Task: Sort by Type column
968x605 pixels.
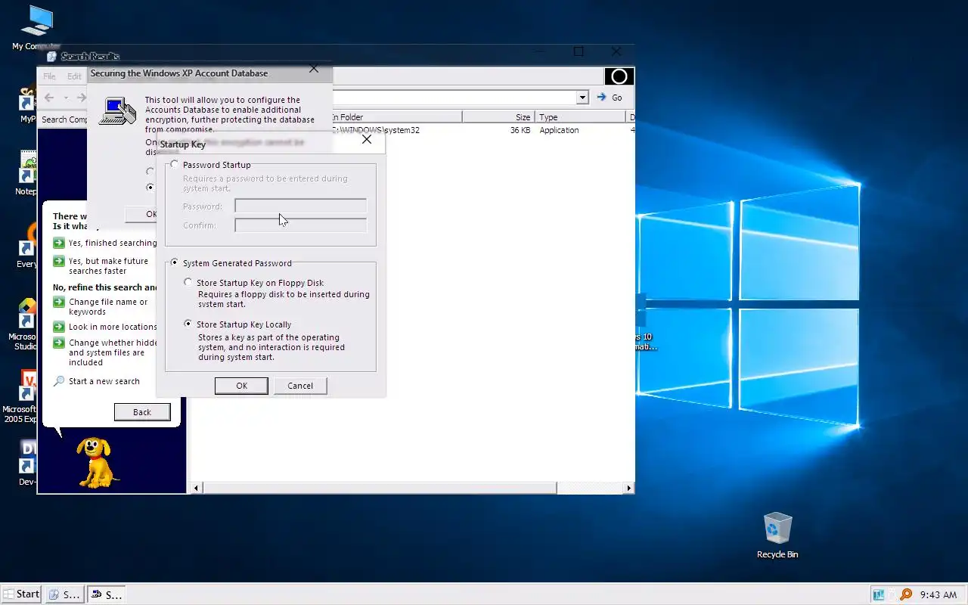Action: [581, 117]
